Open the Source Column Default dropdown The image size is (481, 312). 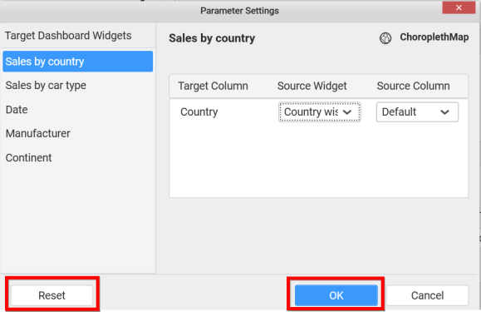click(x=417, y=112)
